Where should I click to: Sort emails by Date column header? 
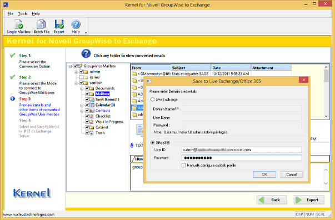point(231,68)
